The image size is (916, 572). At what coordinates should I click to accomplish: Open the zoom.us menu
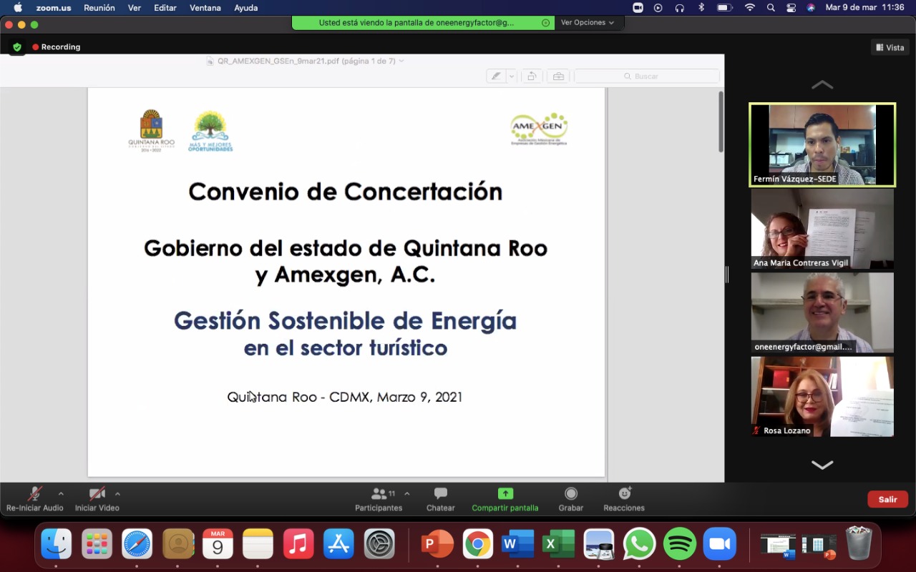(x=54, y=8)
